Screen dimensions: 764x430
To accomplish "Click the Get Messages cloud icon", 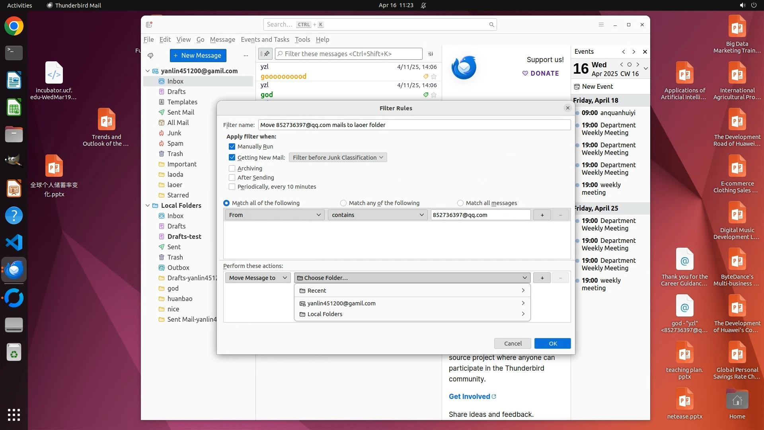I will pyautogui.click(x=150, y=55).
